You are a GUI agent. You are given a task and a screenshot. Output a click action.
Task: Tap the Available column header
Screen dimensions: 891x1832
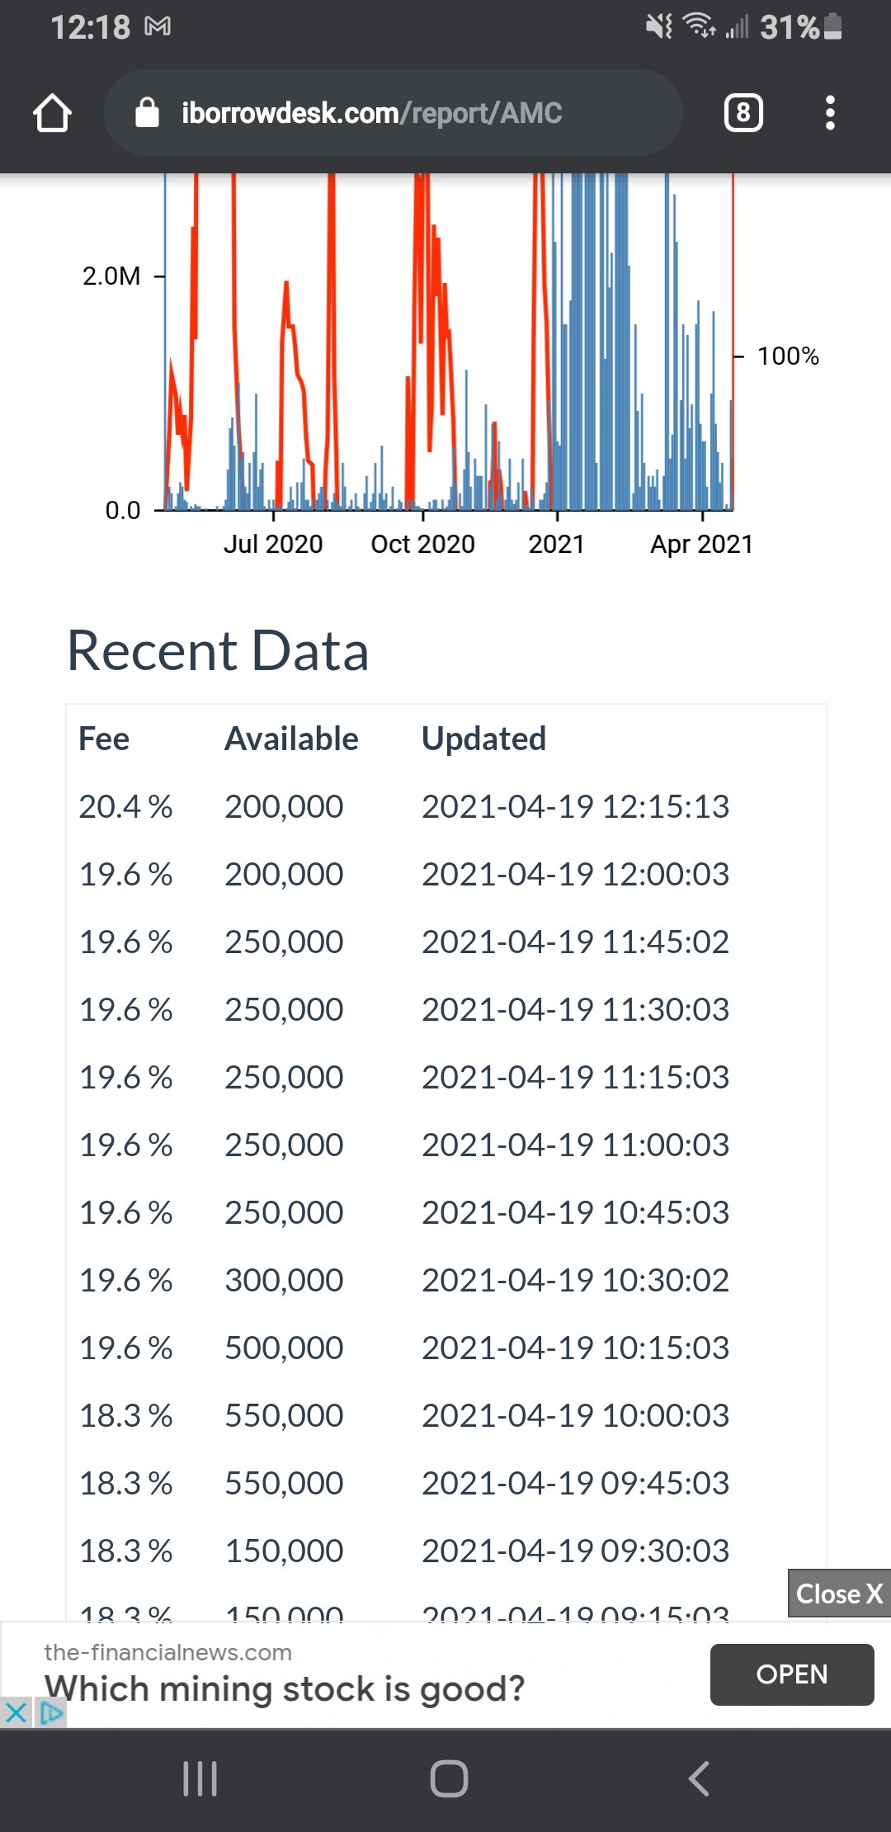(x=291, y=739)
